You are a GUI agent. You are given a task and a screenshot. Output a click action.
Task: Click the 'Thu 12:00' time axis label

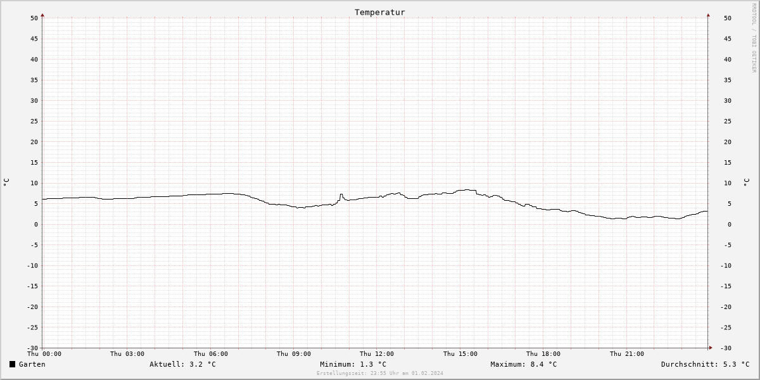[x=377, y=354]
